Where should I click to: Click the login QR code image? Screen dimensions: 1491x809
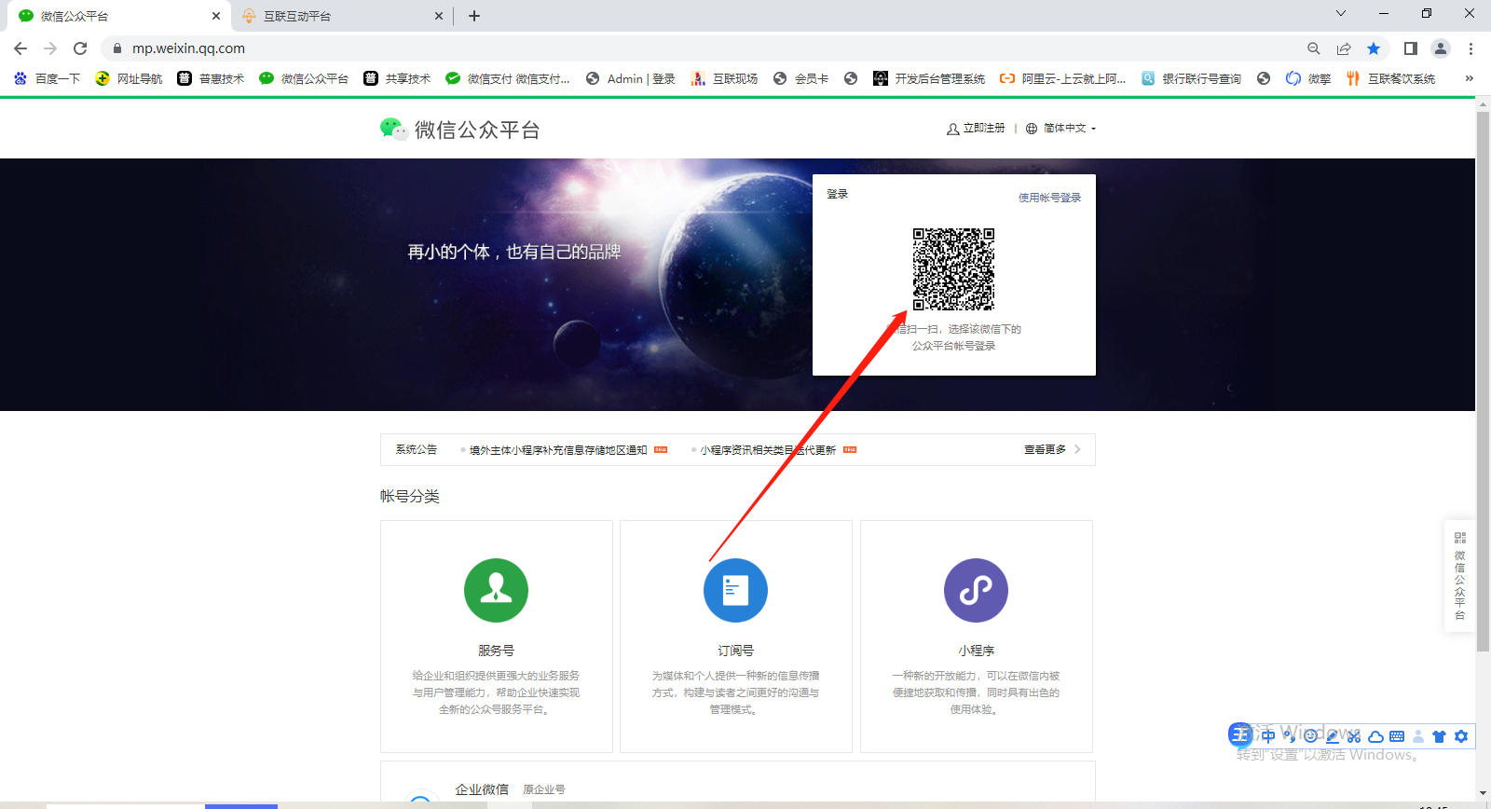tap(953, 269)
